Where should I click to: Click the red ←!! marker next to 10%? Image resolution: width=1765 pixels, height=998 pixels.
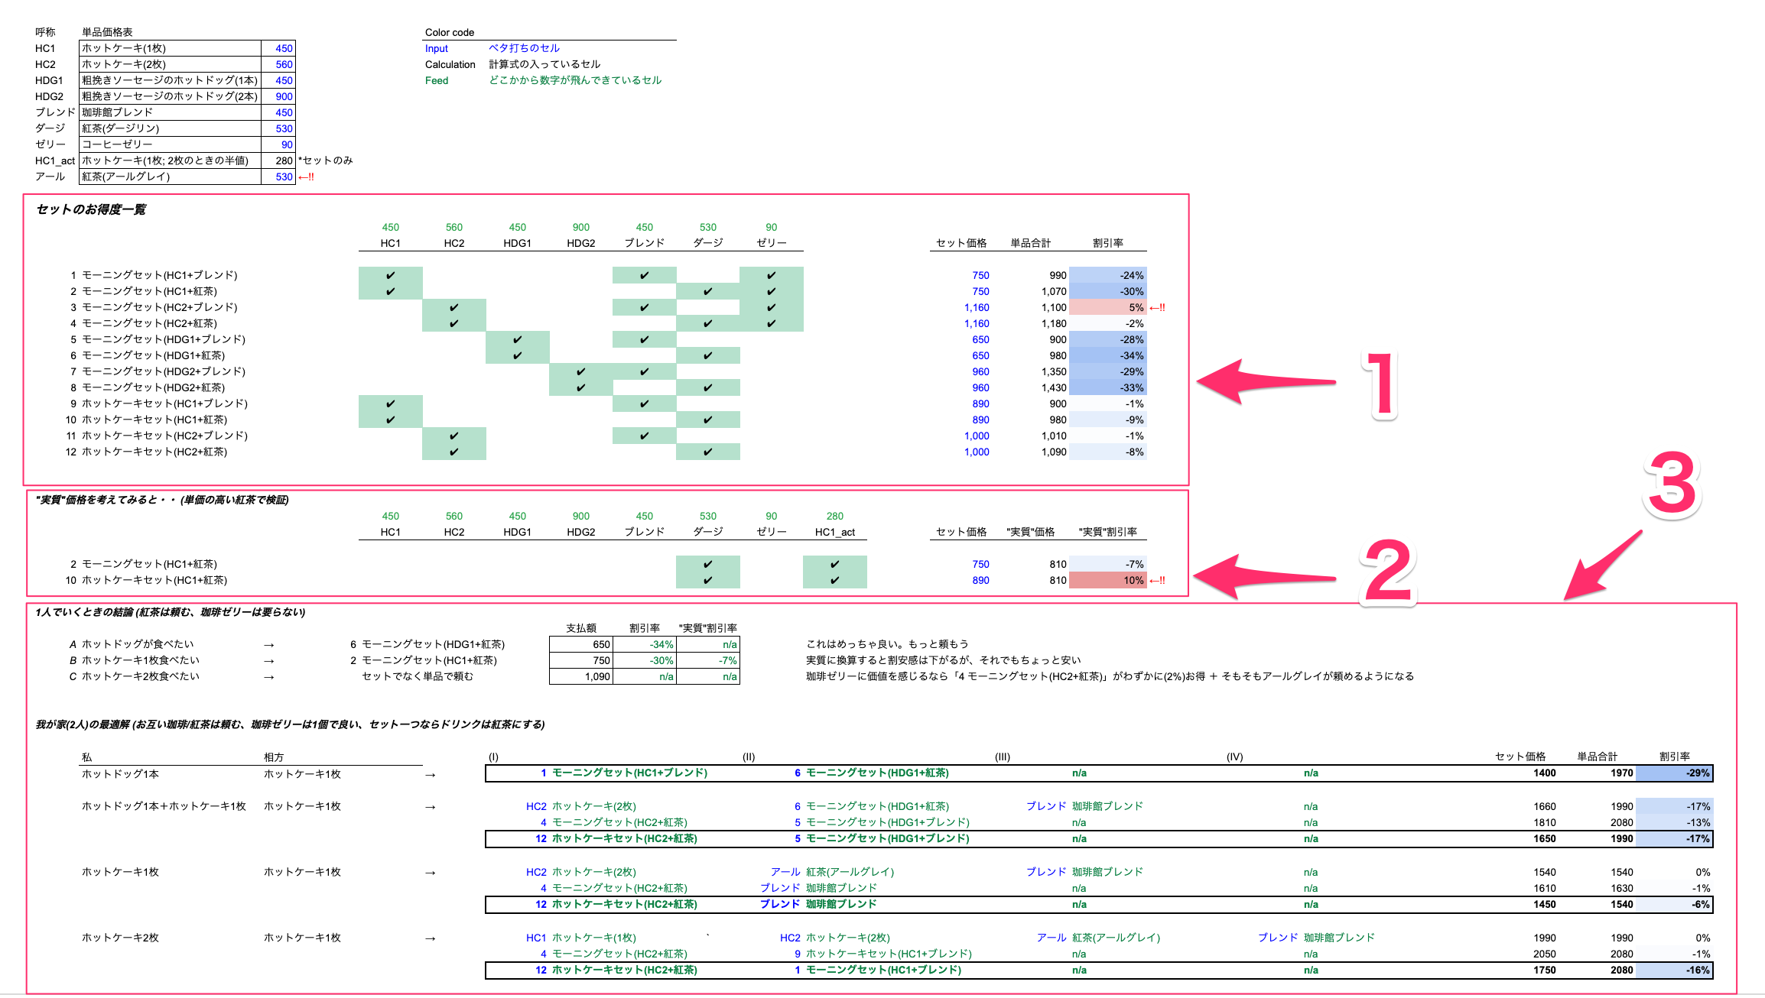tap(1157, 581)
